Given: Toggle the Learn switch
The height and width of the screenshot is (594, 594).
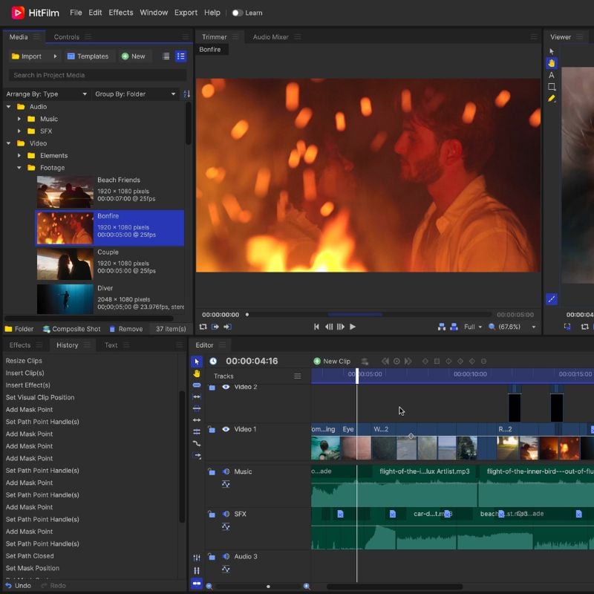Looking at the screenshot, I should [237, 13].
